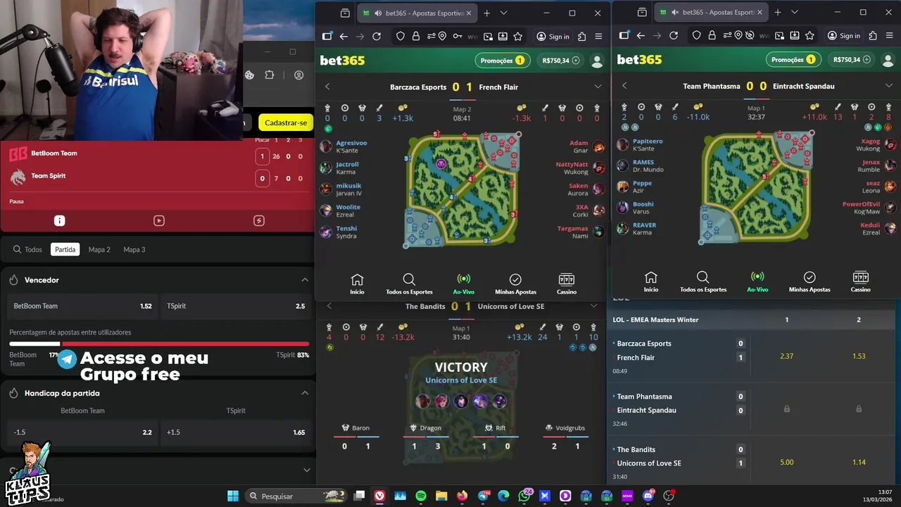Screen dimensions: 901x507
Task: Select the 1.53 odds for French Flair
Action: click(858, 356)
